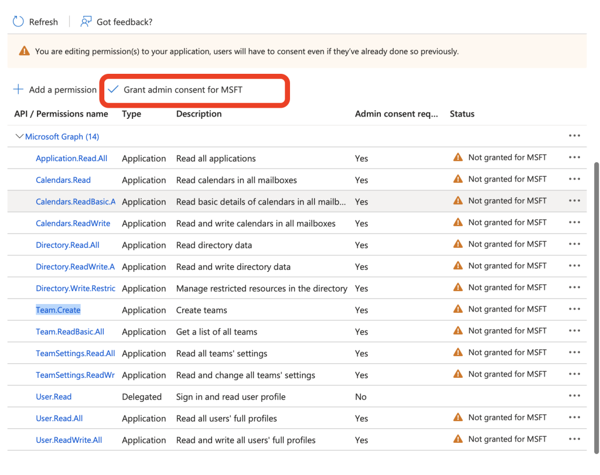Open the highlighted Team.Create permission link
Viewport: 600px width, 475px height.
point(58,310)
